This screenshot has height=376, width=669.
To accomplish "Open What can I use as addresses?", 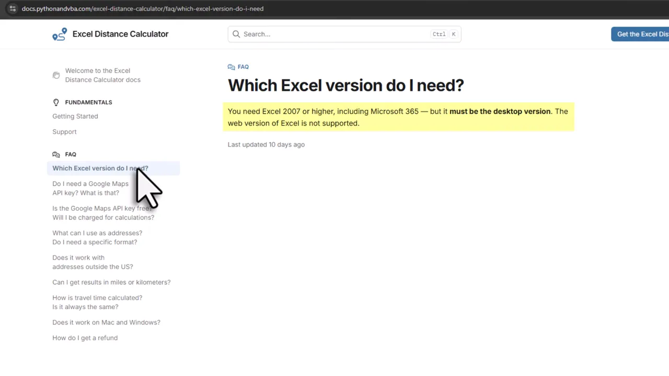I will click(x=97, y=237).
